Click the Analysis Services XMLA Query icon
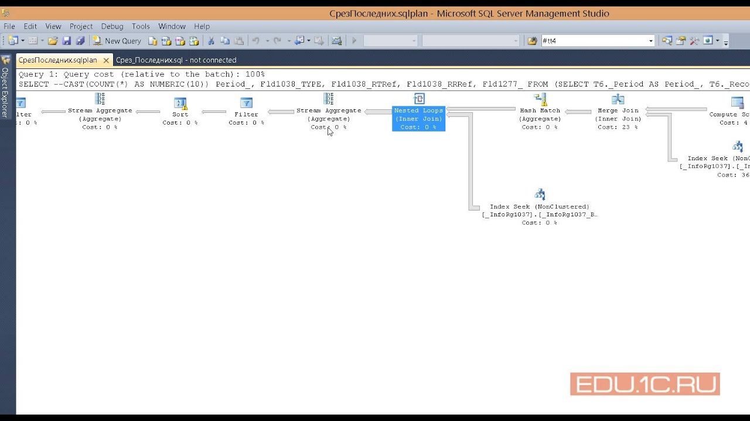 [x=194, y=41]
